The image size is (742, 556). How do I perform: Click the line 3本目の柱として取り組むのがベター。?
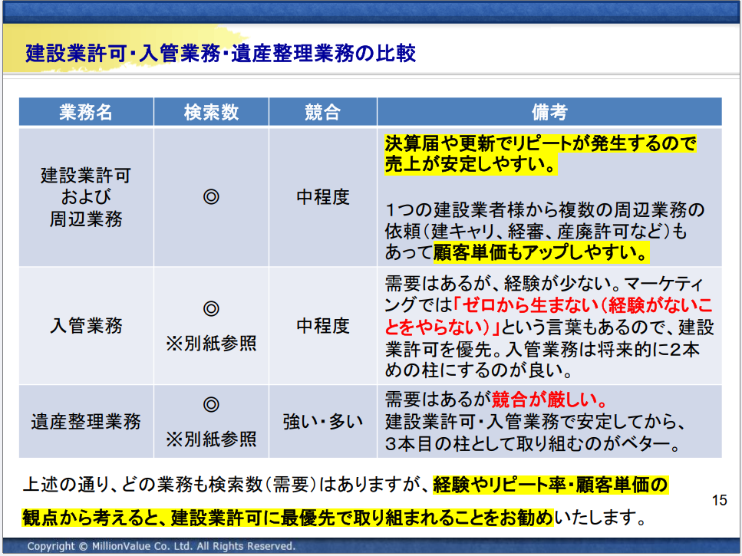coord(533,443)
